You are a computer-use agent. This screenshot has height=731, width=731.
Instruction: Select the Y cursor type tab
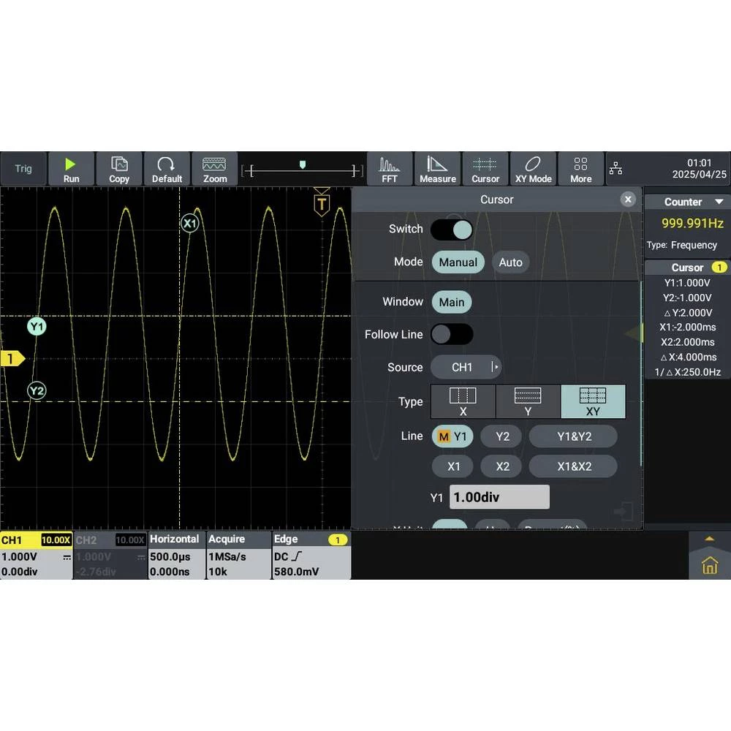[528, 401]
